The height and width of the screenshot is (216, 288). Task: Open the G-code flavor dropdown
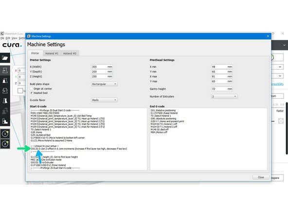coord(104,100)
